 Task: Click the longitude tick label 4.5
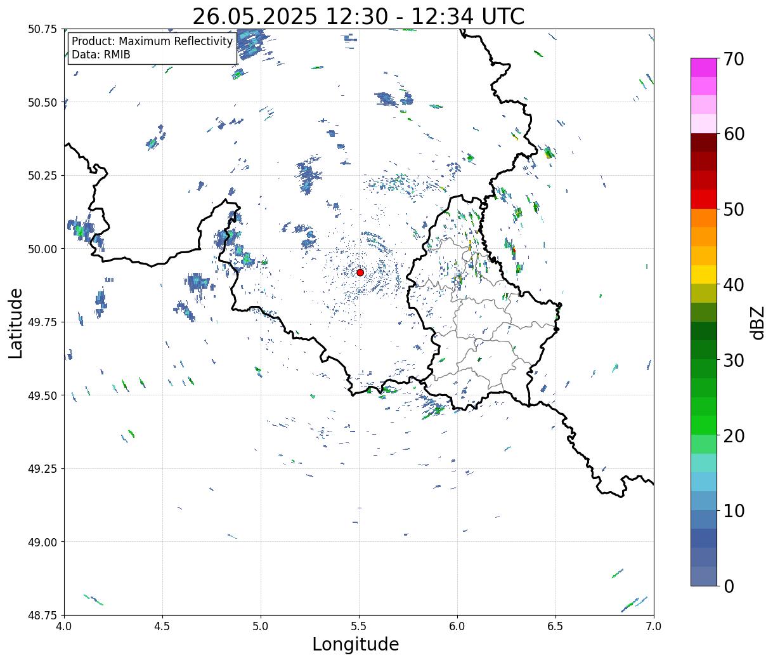click(x=162, y=626)
